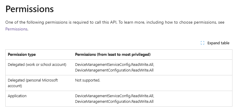Click the Expand table button label
The image size is (236, 109).
coord(218,43)
